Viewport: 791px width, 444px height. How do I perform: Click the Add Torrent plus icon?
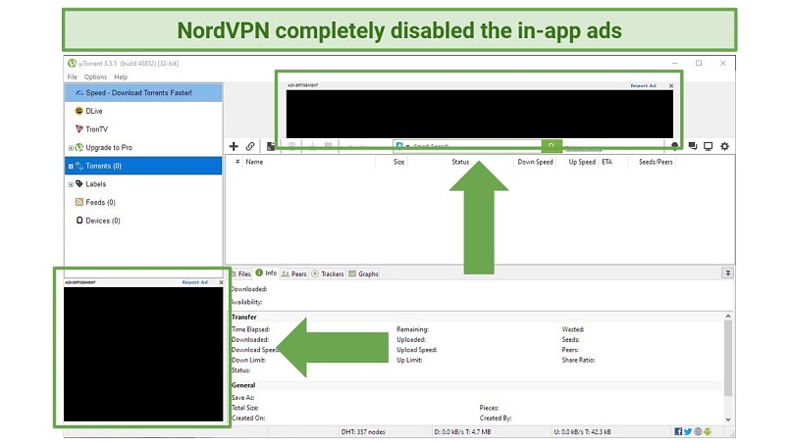[234, 146]
